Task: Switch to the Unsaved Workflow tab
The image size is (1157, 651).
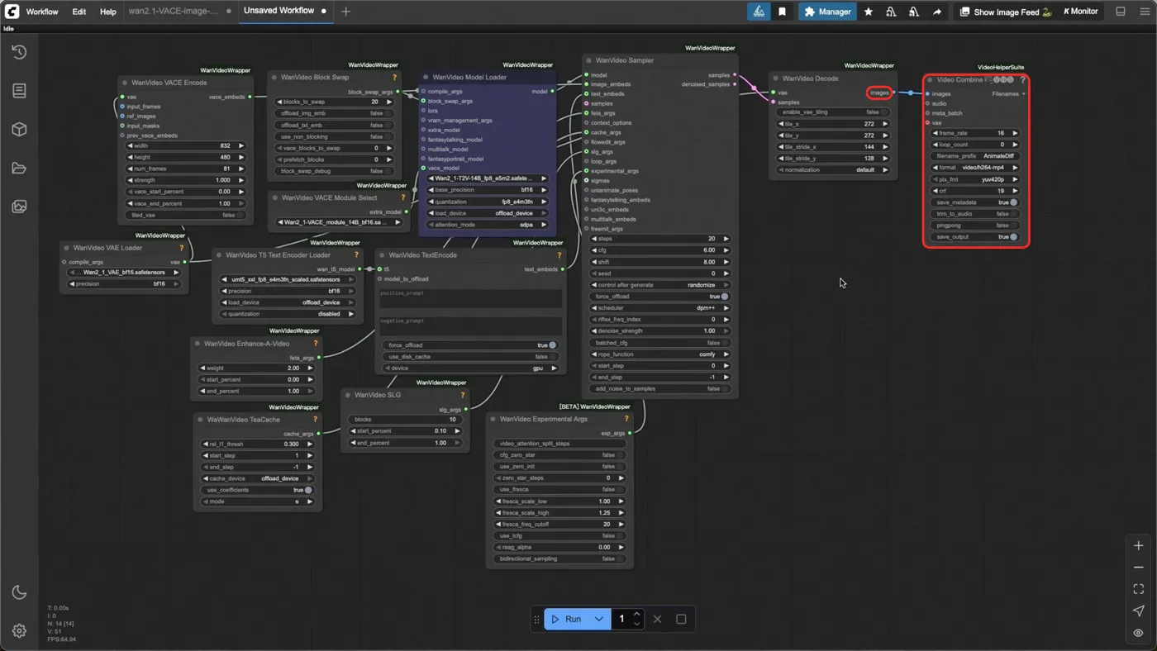Action: click(279, 11)
